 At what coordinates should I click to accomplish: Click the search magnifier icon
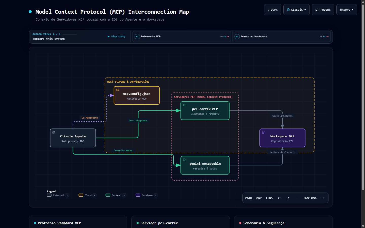[x=279, y=198]
